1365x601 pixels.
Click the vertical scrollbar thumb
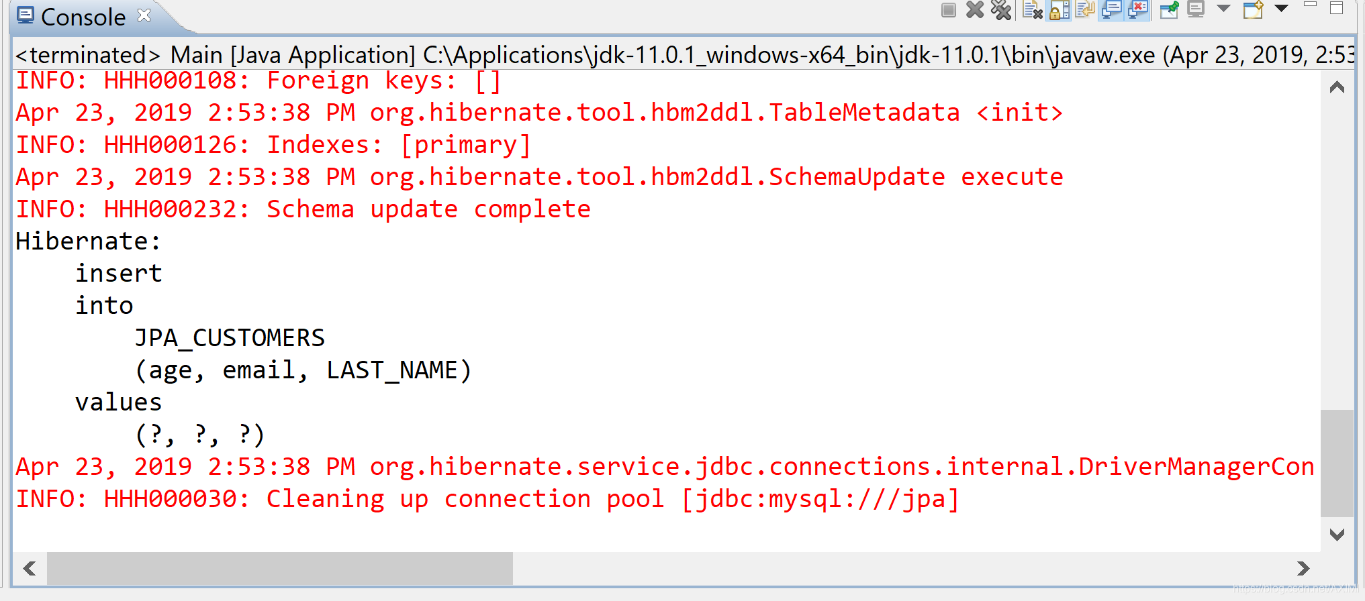tap(1337, 463)
